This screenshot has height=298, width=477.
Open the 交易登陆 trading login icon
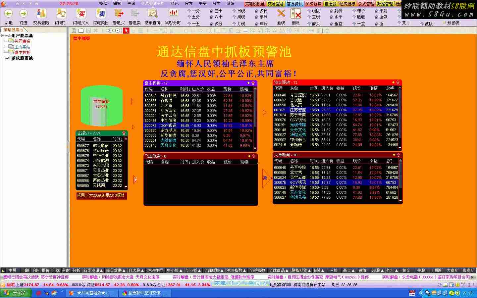click(x=41, y=14)
